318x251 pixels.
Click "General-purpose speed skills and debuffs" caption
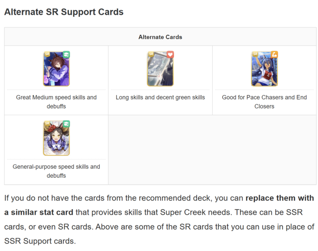pos(56,171)
